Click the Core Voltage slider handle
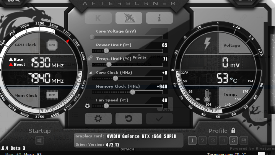Image resolution: width=275 pixels, height=155 pixels. coord(92,37)
